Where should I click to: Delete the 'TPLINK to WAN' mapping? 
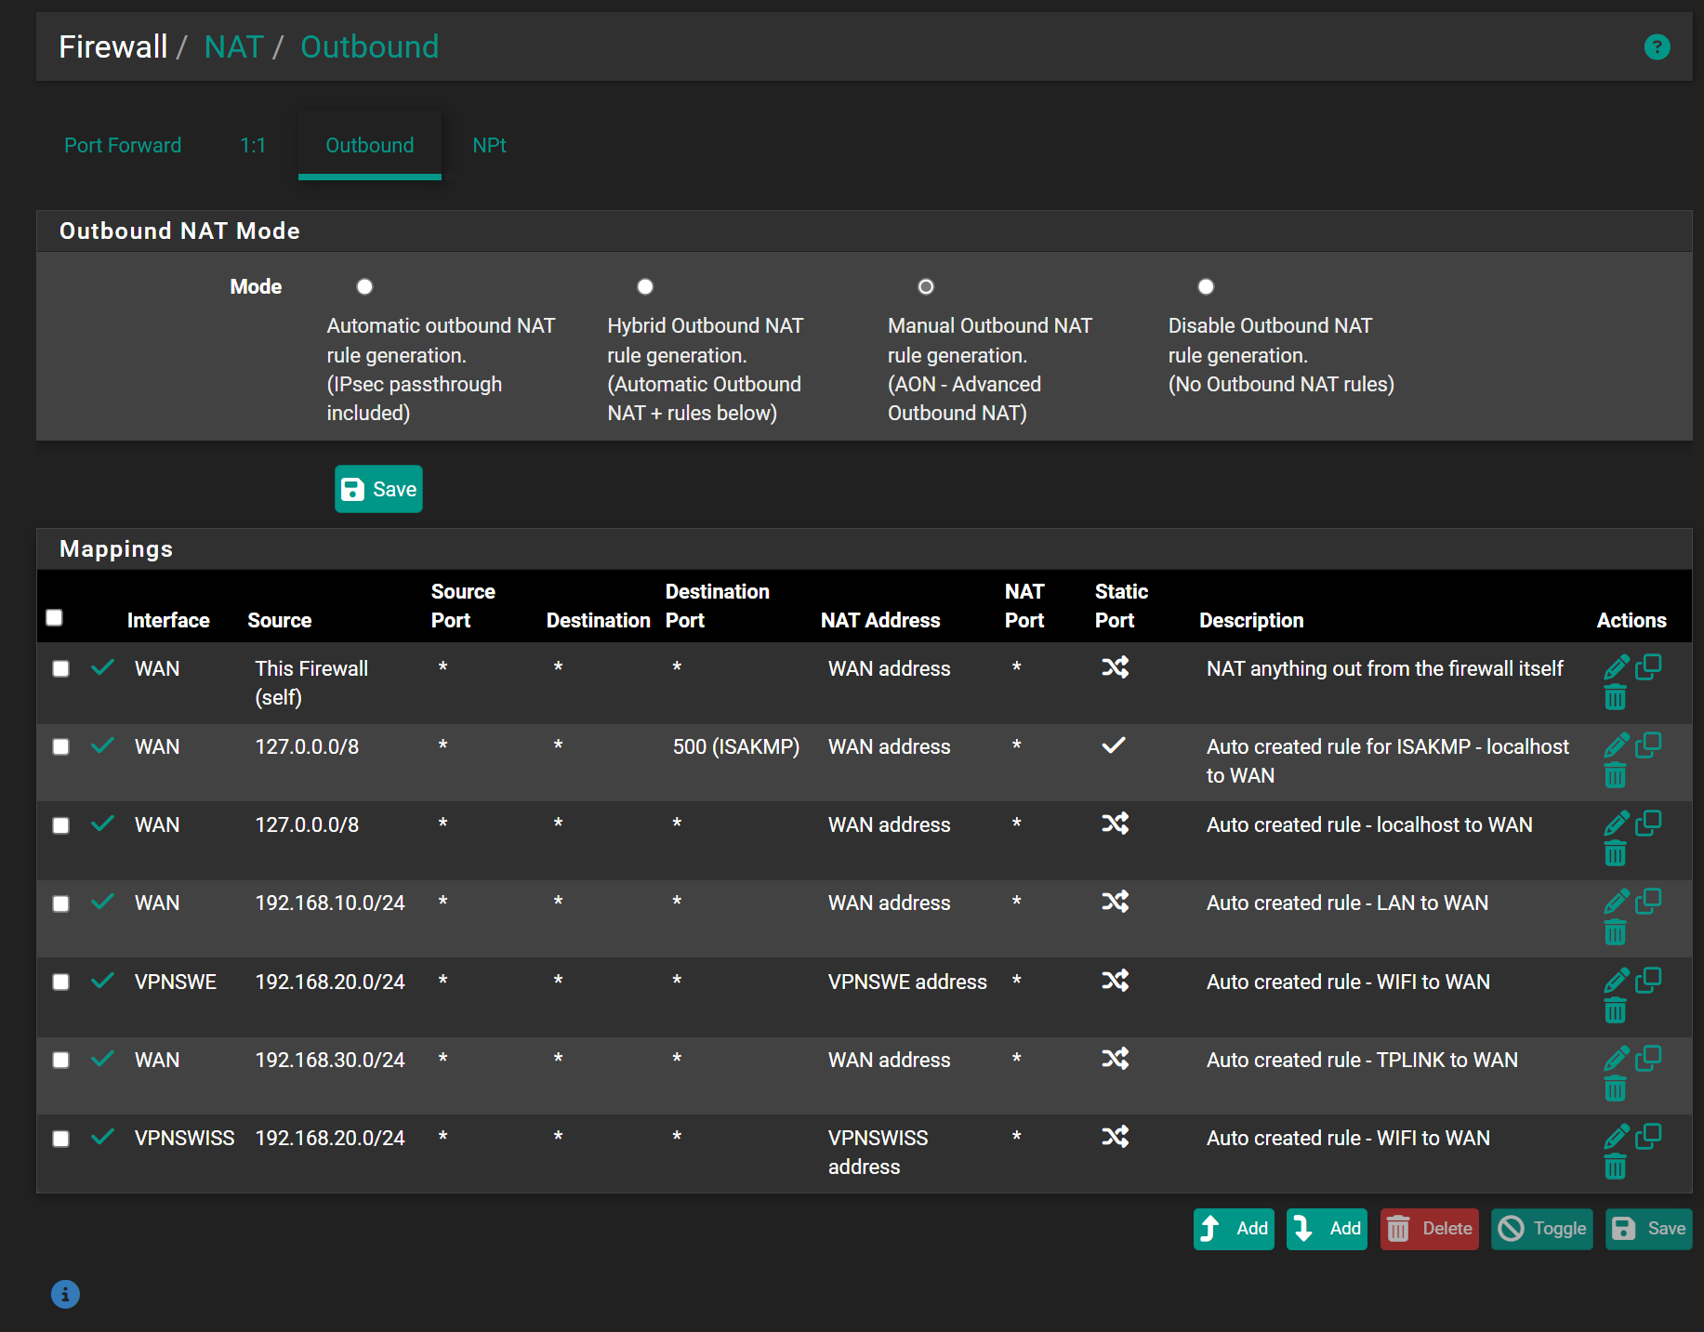pos(1616,1088)
